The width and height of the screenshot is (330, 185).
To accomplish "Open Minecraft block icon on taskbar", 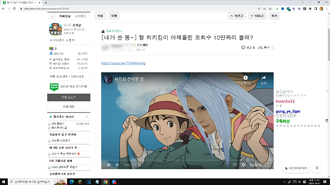I will click(x=80, y=182).
